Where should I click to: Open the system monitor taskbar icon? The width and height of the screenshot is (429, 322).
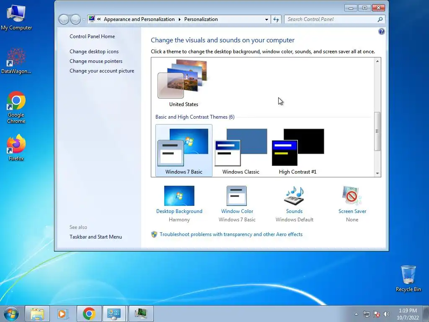click(141, 314)
